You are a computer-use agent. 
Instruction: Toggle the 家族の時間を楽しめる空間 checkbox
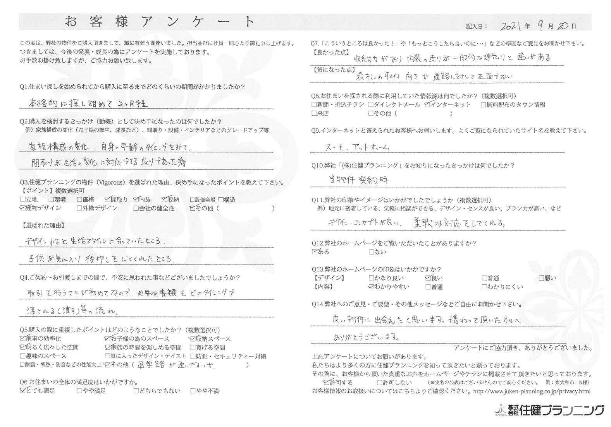coord(108,347)
